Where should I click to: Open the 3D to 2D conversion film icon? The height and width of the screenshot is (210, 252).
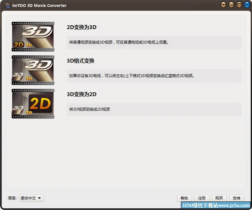[x=33, y=104]
